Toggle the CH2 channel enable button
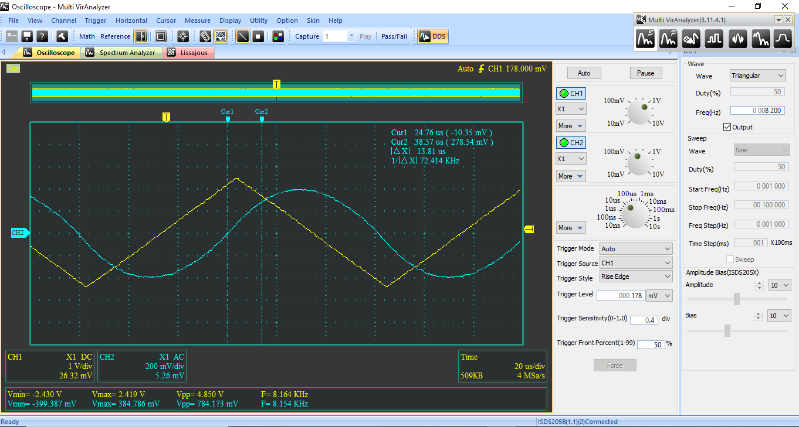 pyautogui.click(x=571, y=143)
